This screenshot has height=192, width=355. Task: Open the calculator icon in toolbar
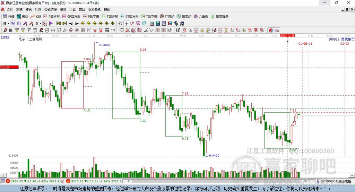tap(158, 24)
